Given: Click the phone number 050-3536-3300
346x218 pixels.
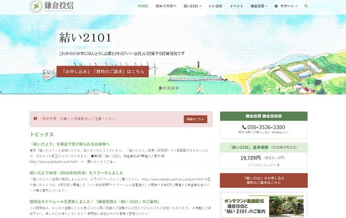Looking at the screenshot, I should [x=266, y=127].
